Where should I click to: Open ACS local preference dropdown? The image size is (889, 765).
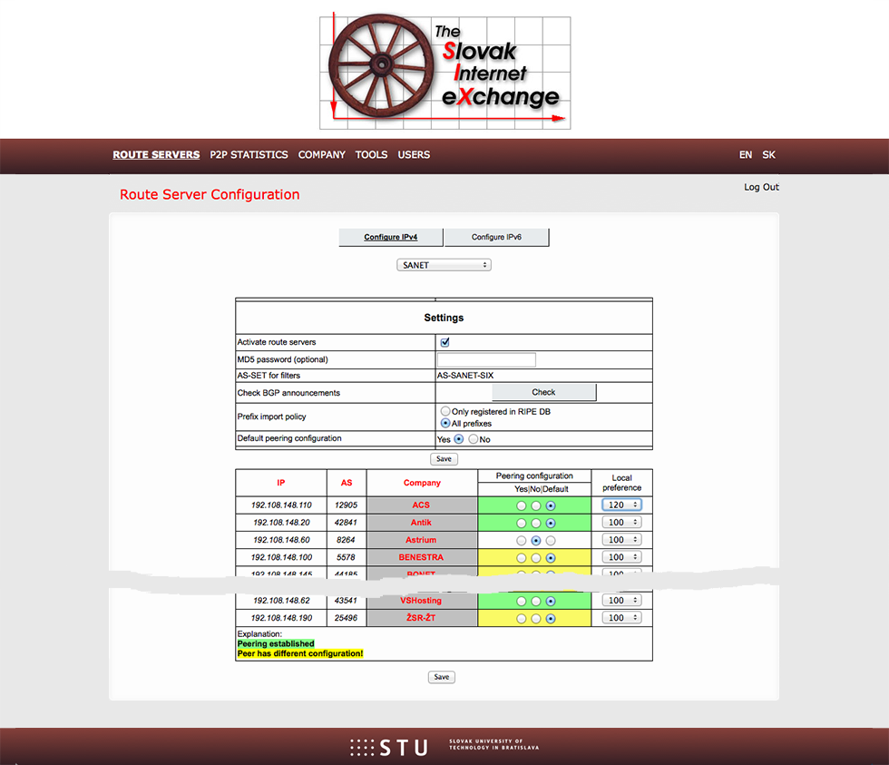coord(622,505)
